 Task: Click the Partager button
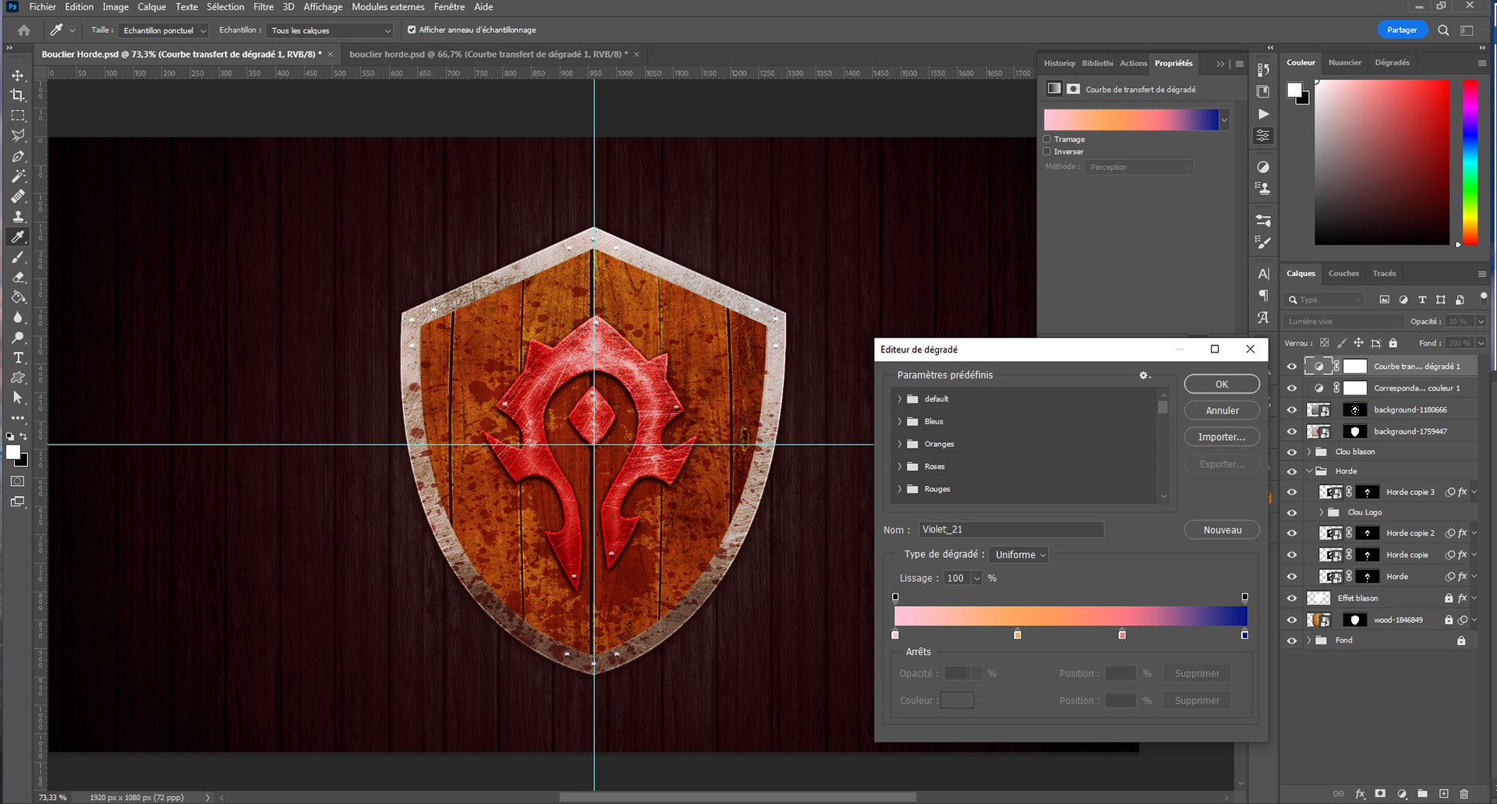tap(1402, 30)
